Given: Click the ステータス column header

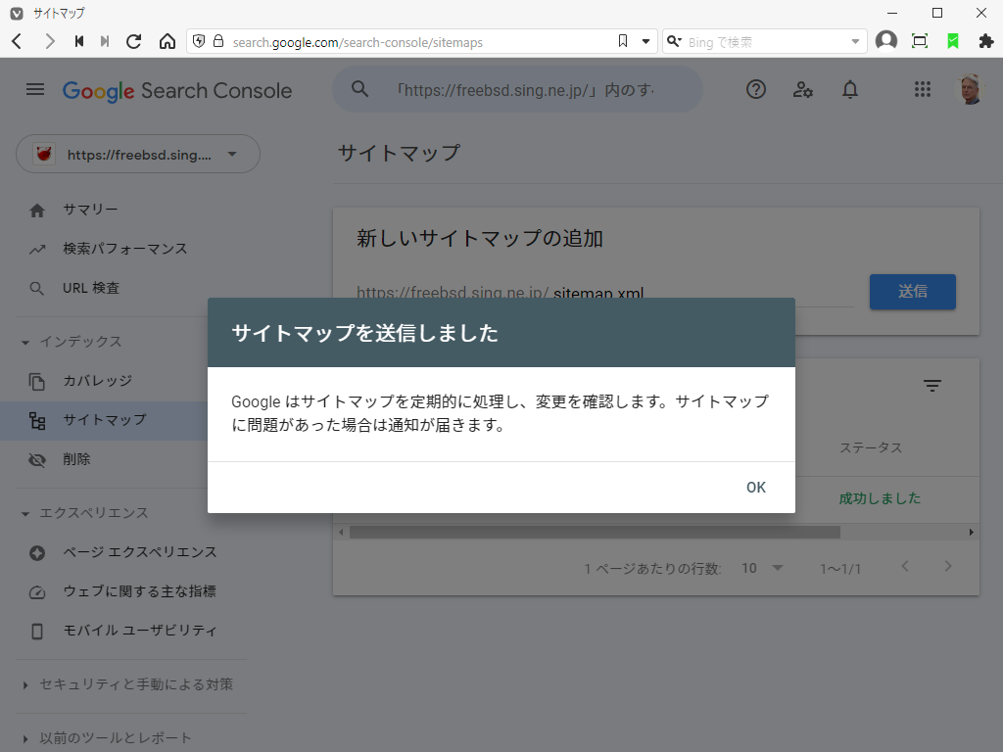Looking at the screenshot, I should pyautogui.click(x=871, y=448).
